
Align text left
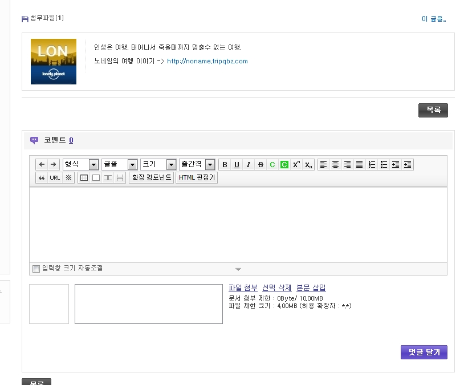(x=323, y=165)
